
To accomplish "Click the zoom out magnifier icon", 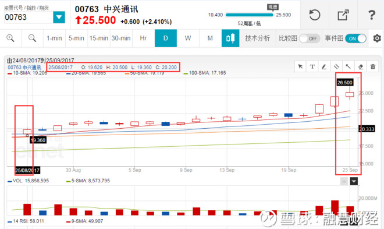I will pos(32,38).
